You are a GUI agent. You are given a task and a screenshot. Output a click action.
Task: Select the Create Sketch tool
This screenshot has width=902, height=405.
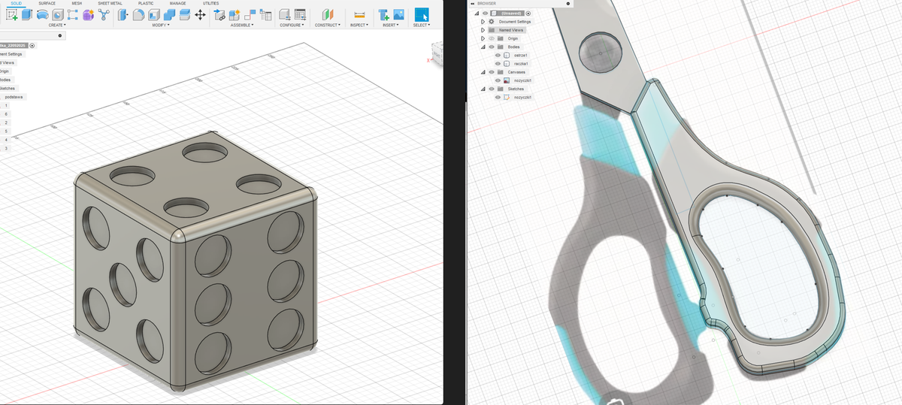click(x=11, y=14)
